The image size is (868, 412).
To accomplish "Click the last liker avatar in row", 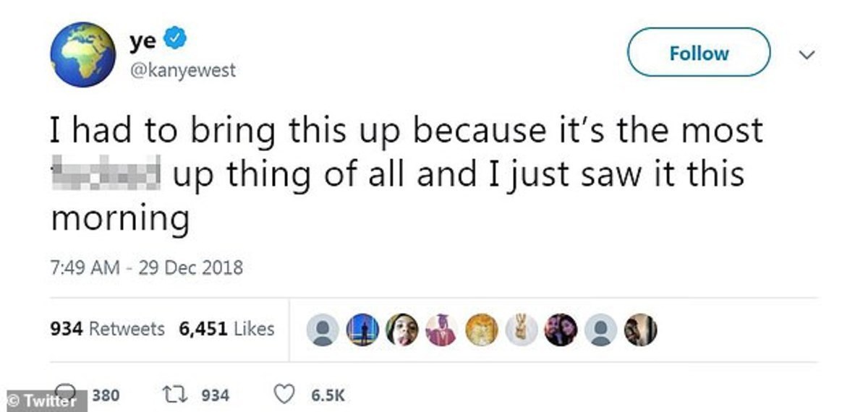I will click(x=640, y=330).
